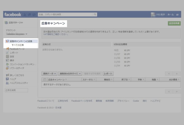Viewport: 184px width, 125px height.
Task: Click the facebook logo in header
Action: tap(13, 14)
